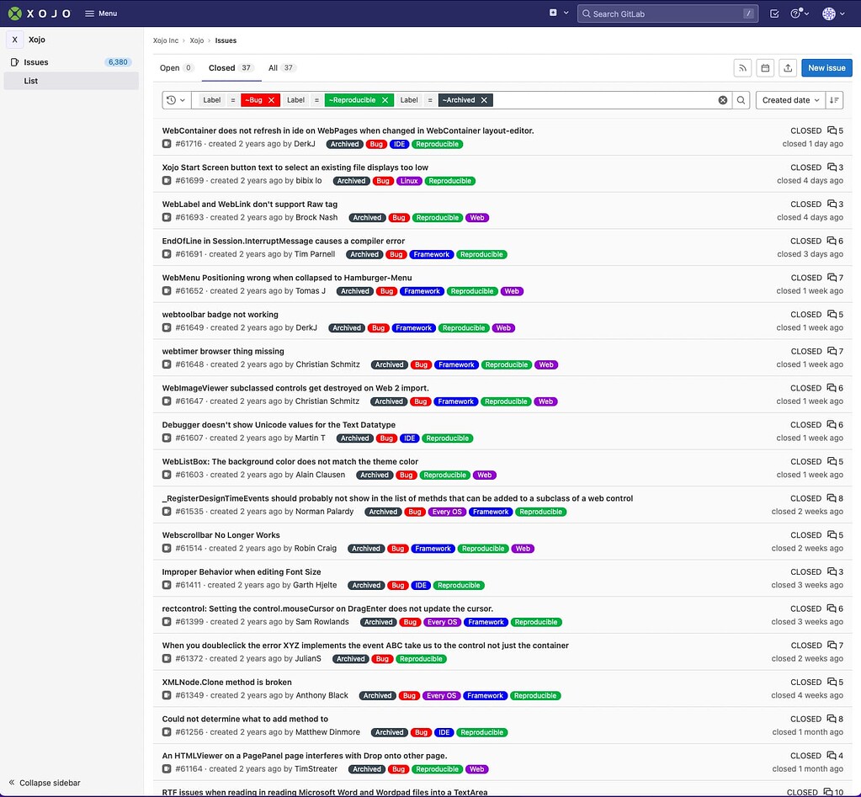861x797 pixels.
Task: Switch to the Closed tab
Action: [230, 68]
